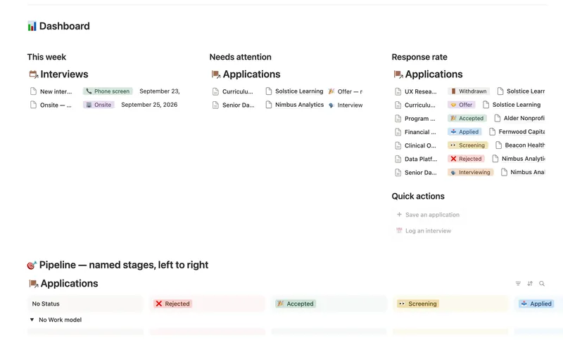The width and height of the screenshot is (563, 340).
Task: Click the Applied tag in Response rate list
Action: pyautogui.click(x=464, y=132)
